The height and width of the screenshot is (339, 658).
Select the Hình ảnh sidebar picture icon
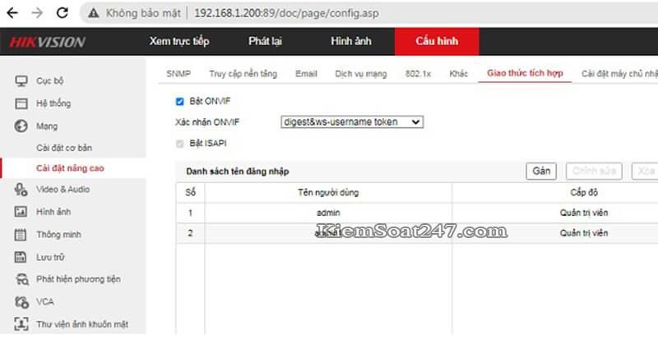[x=21, y=212]
